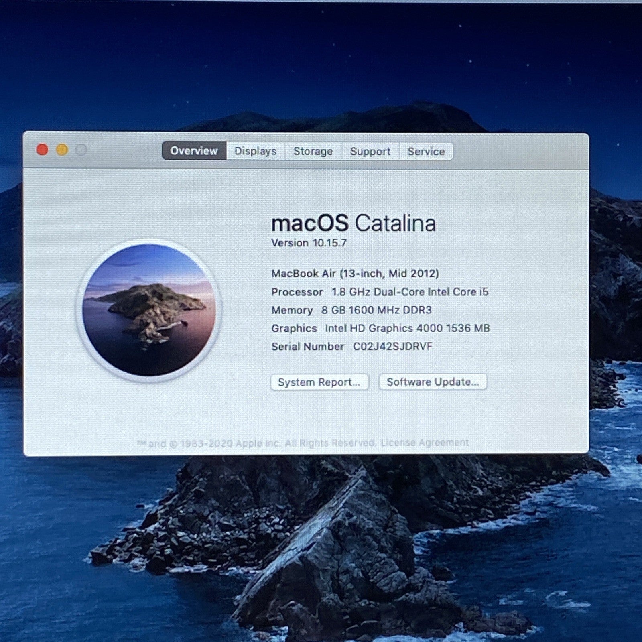The image size is (642, 642).
Task: Switch to the Overview tab
Action: 194,151
